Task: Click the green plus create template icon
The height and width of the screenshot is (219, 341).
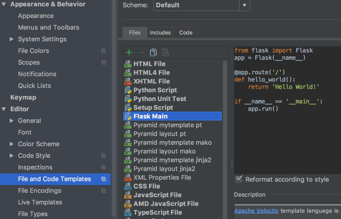Action: pyautogui.click(x=129, y=53)
